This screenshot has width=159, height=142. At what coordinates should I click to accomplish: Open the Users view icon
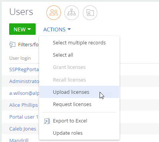pyautogui.click(x=54, y=13)
